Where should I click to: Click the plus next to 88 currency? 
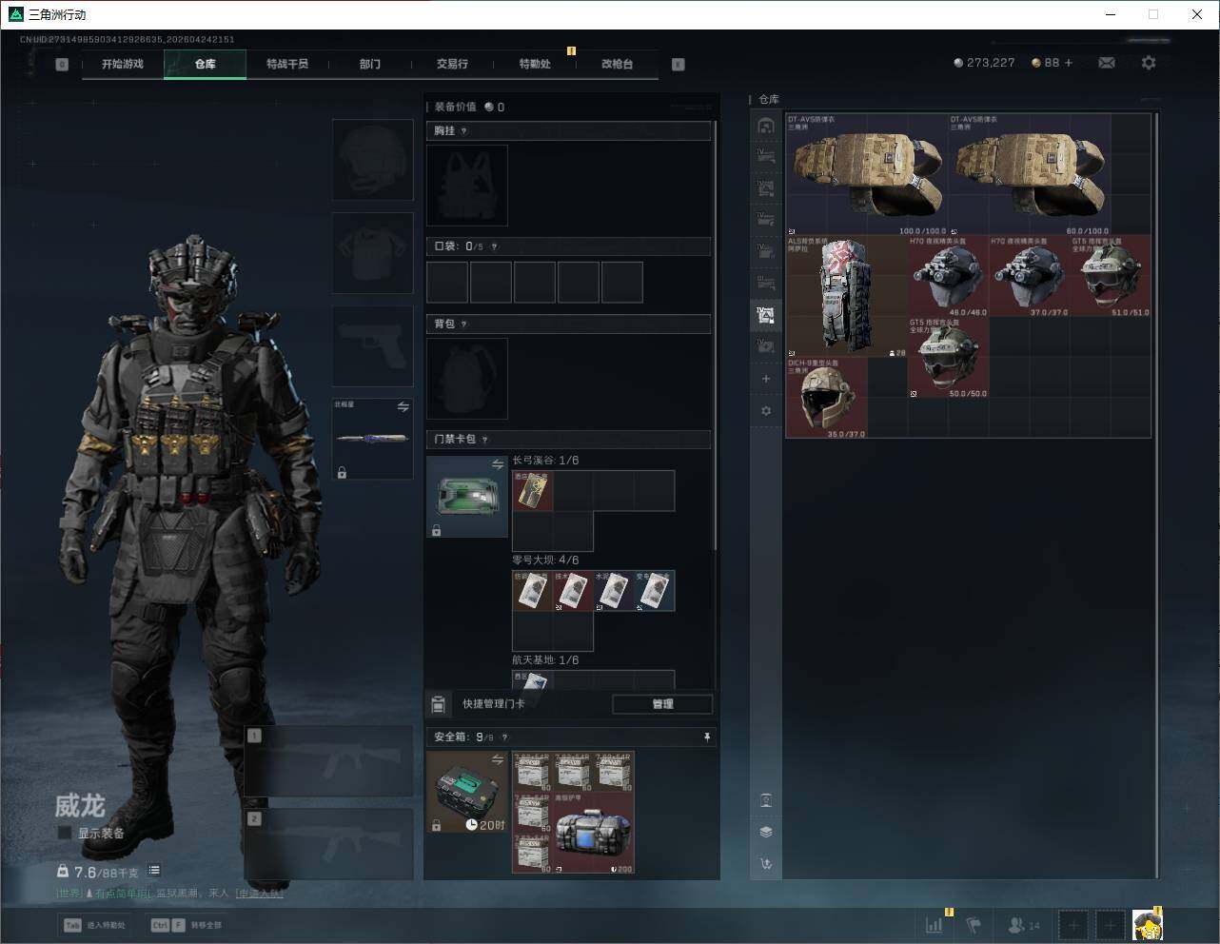click(x=1069, y=63)
